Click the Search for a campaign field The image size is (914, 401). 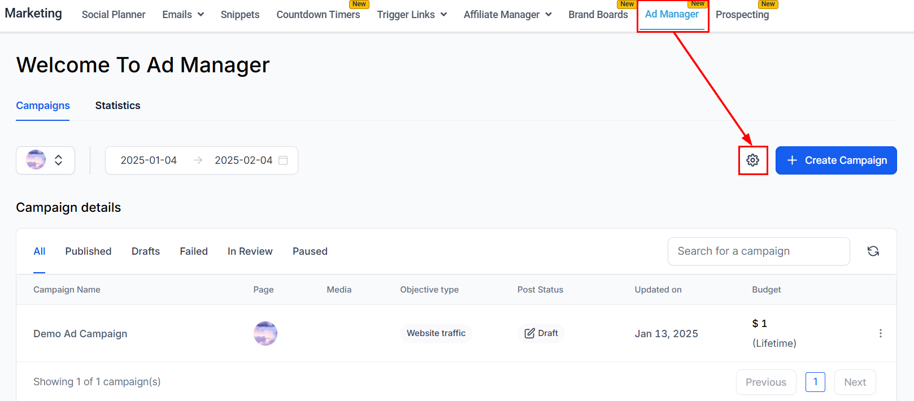[x=759, y=251]
